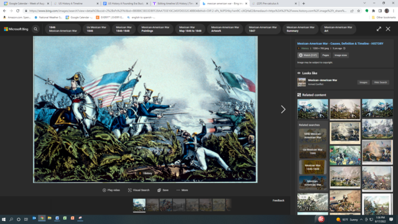Select the second filmstrip thumbnail
The width and height of the screenshot is (398, 224).
click(x=152, y=205)
